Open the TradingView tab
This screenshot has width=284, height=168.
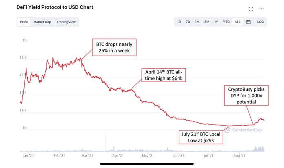[66, 22]
